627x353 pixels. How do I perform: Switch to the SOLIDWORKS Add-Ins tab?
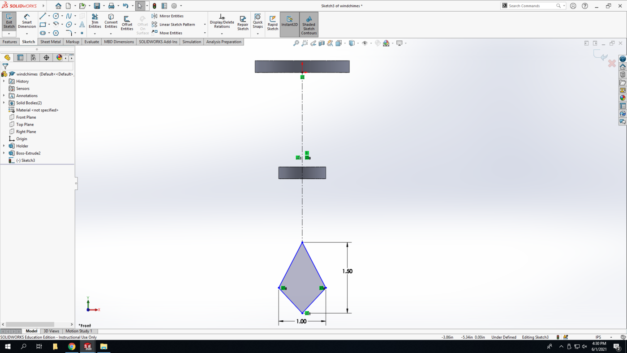[x=158, y=42]
